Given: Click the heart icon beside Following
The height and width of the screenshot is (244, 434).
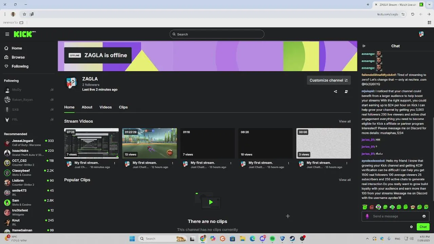Looking at the screenshot, I should 6,66.
